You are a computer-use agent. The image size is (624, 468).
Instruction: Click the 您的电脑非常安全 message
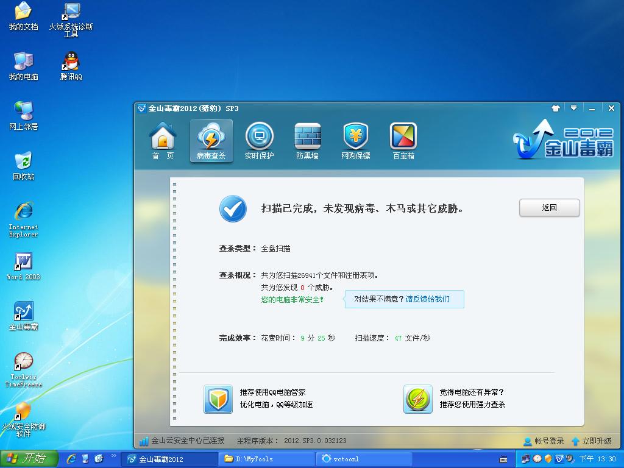(x=292, y=300)
